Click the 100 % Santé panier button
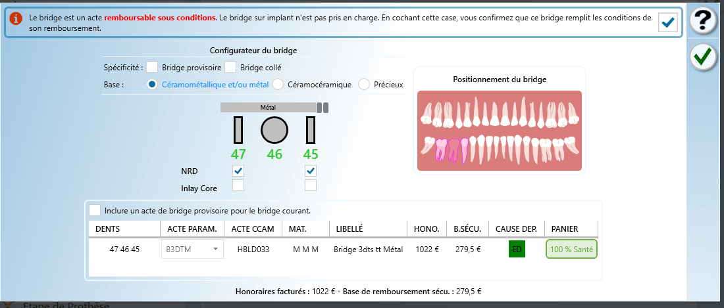 pyautogui.click(x=571, y=250)
